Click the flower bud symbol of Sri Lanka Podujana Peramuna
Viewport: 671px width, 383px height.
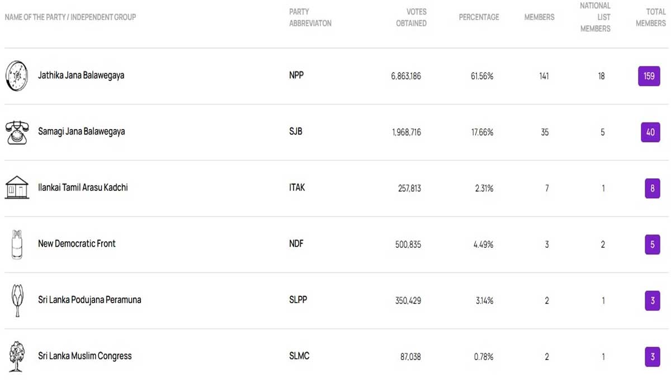[x=17, y=300]
